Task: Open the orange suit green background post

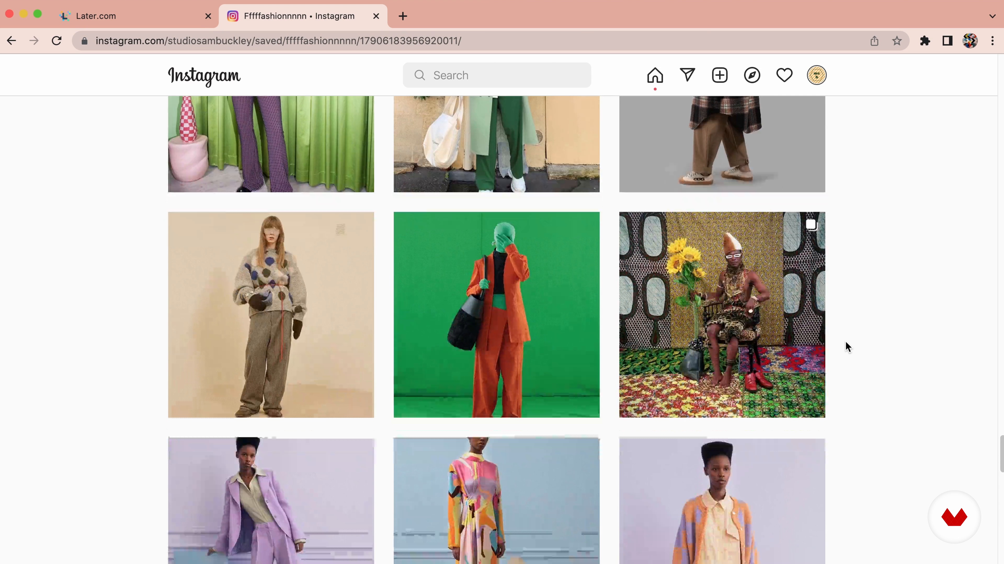Action: (x=497, y=314)
